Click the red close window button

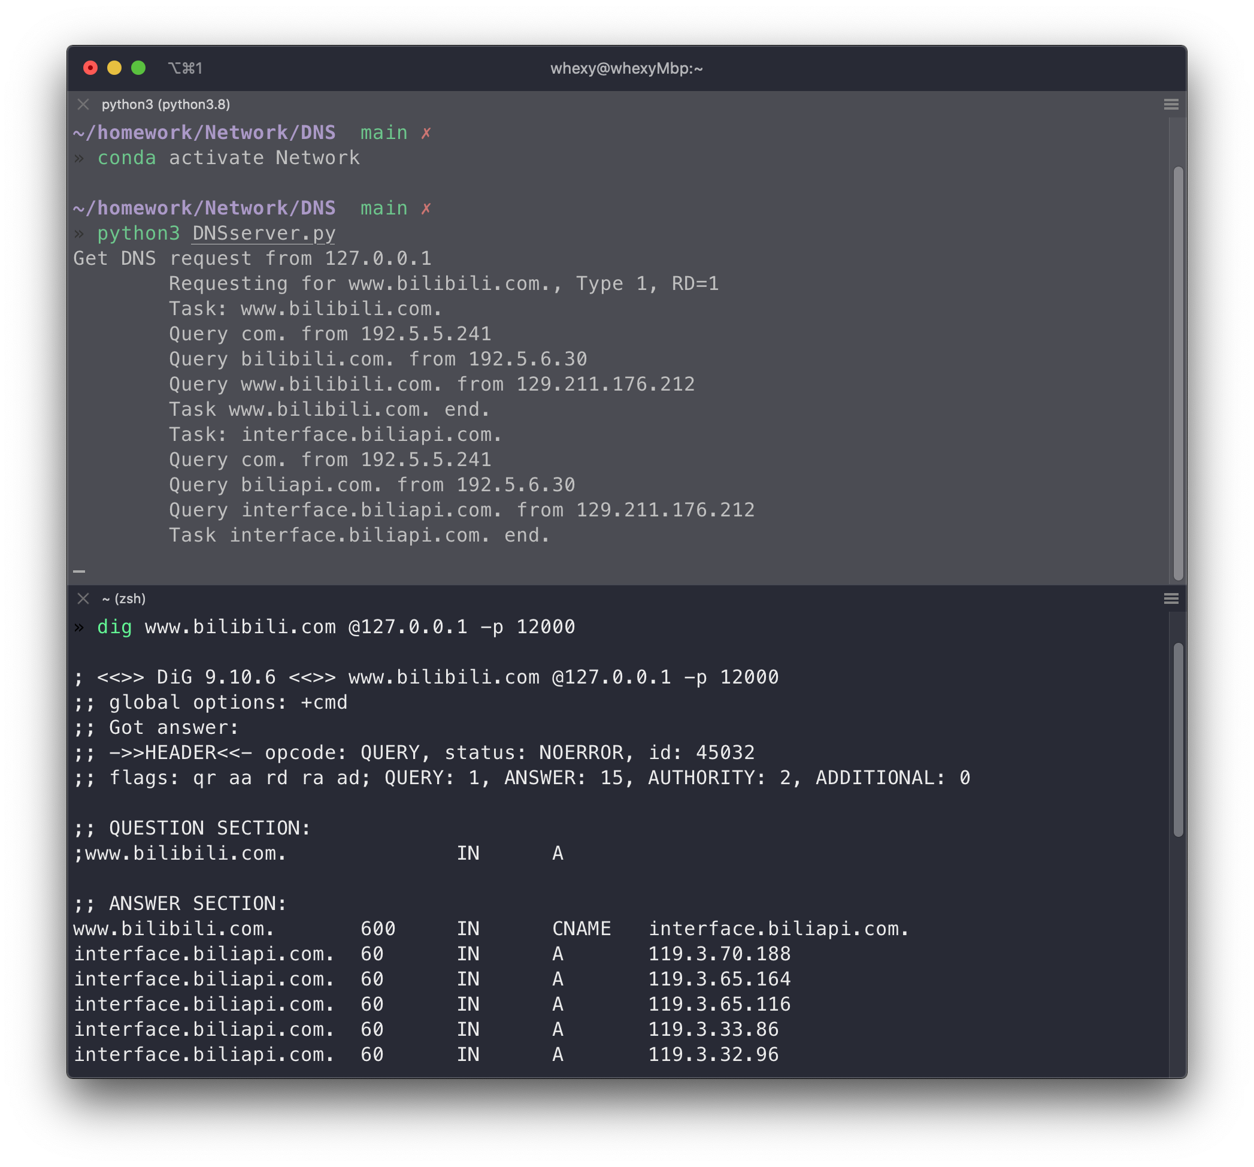(90, 68)
